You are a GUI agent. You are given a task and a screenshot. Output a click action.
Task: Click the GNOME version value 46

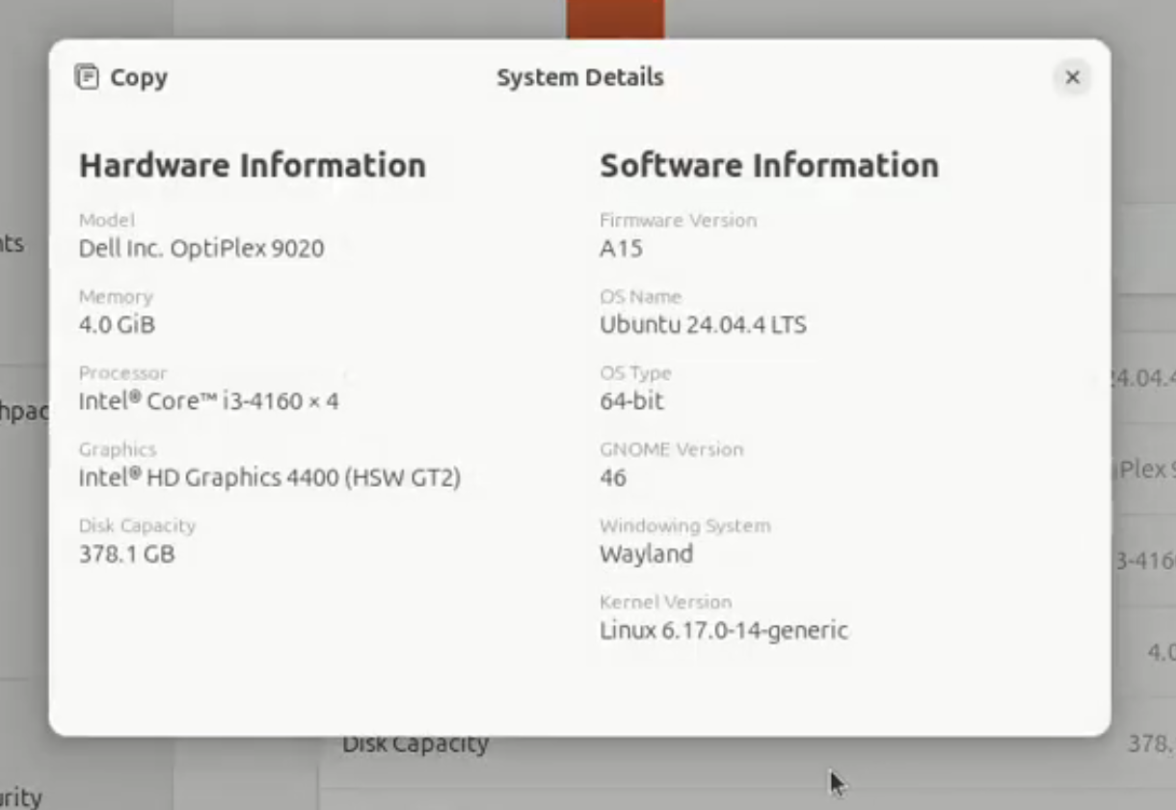tap(612, 476)
